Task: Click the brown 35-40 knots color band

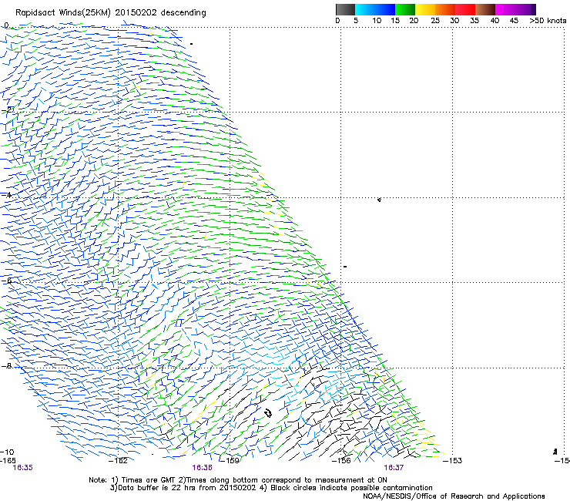Action: coord(485,9)
